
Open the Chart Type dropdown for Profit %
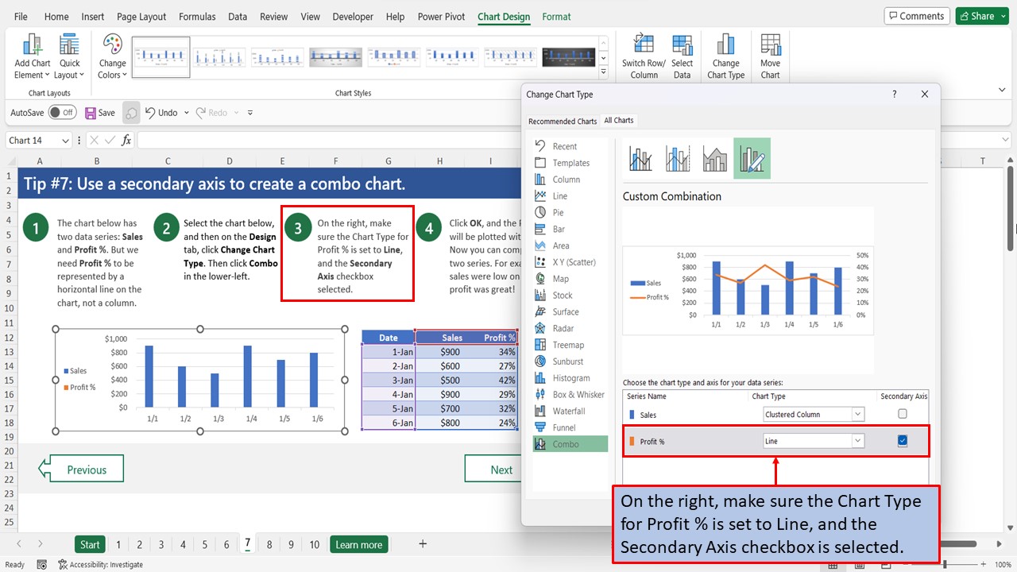[857, 440]
